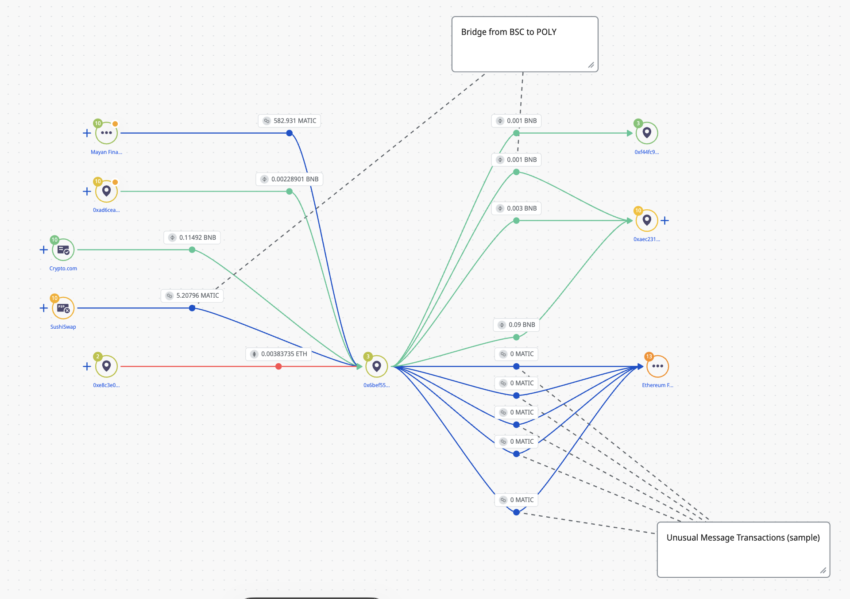Toggle the yellow status dot on 0xad6cea... node
This screenshot has height=599, width=850.
click(115, 181)
